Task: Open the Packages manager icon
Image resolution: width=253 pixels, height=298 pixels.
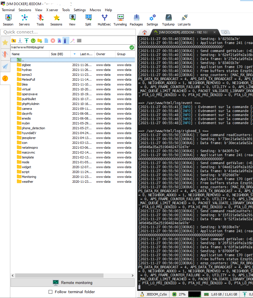Action: pyautogui.click(x=136, y=20)
